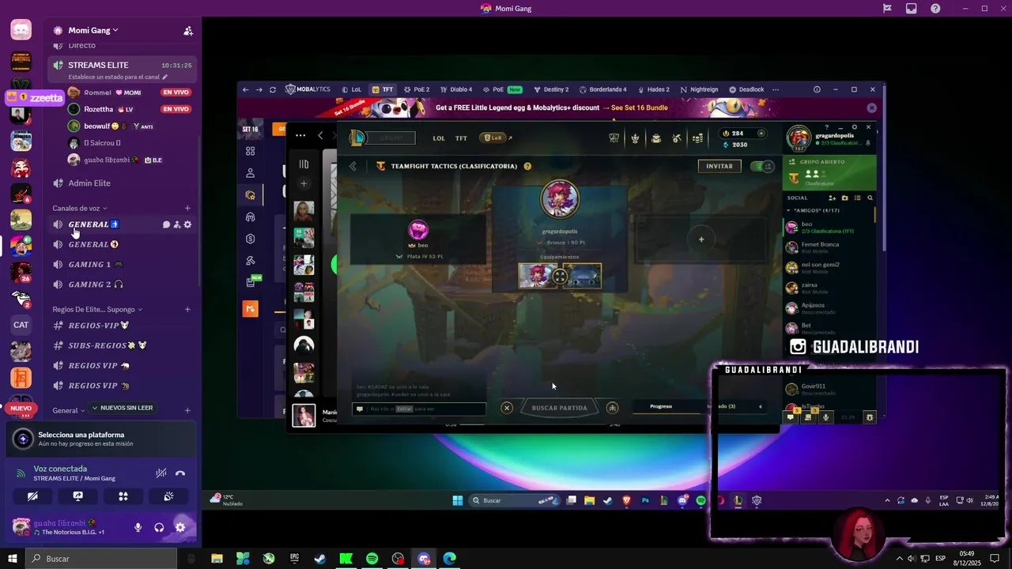
Task: Open Discord direct messages home icon
Action: [21, 30]
